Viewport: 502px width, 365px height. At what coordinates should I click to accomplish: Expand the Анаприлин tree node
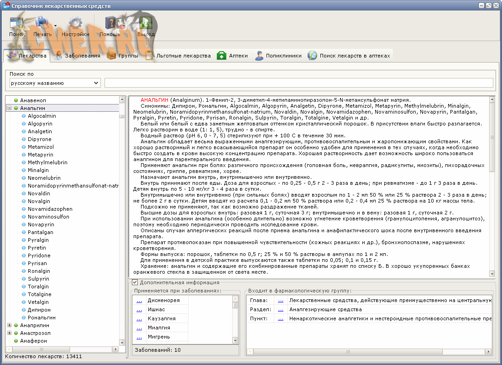(9, 325)
